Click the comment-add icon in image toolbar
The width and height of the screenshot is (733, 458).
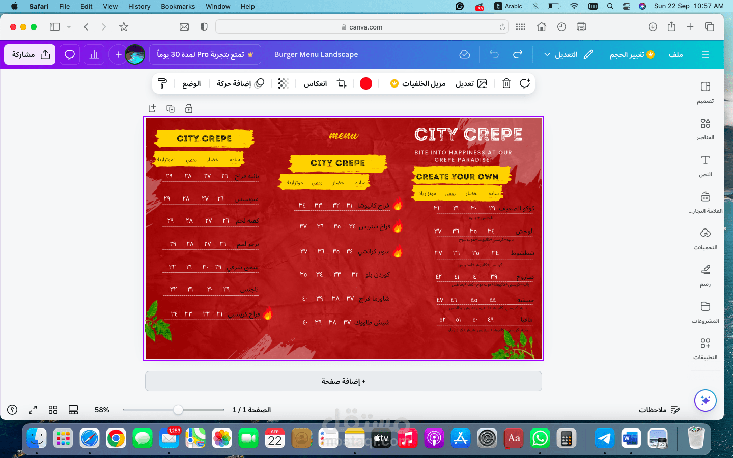pyautogui.click(x=525, y=83)
